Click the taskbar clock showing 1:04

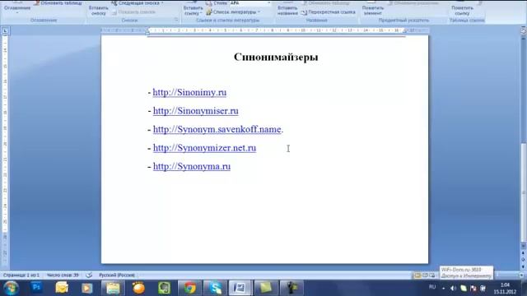pos(505,289)
